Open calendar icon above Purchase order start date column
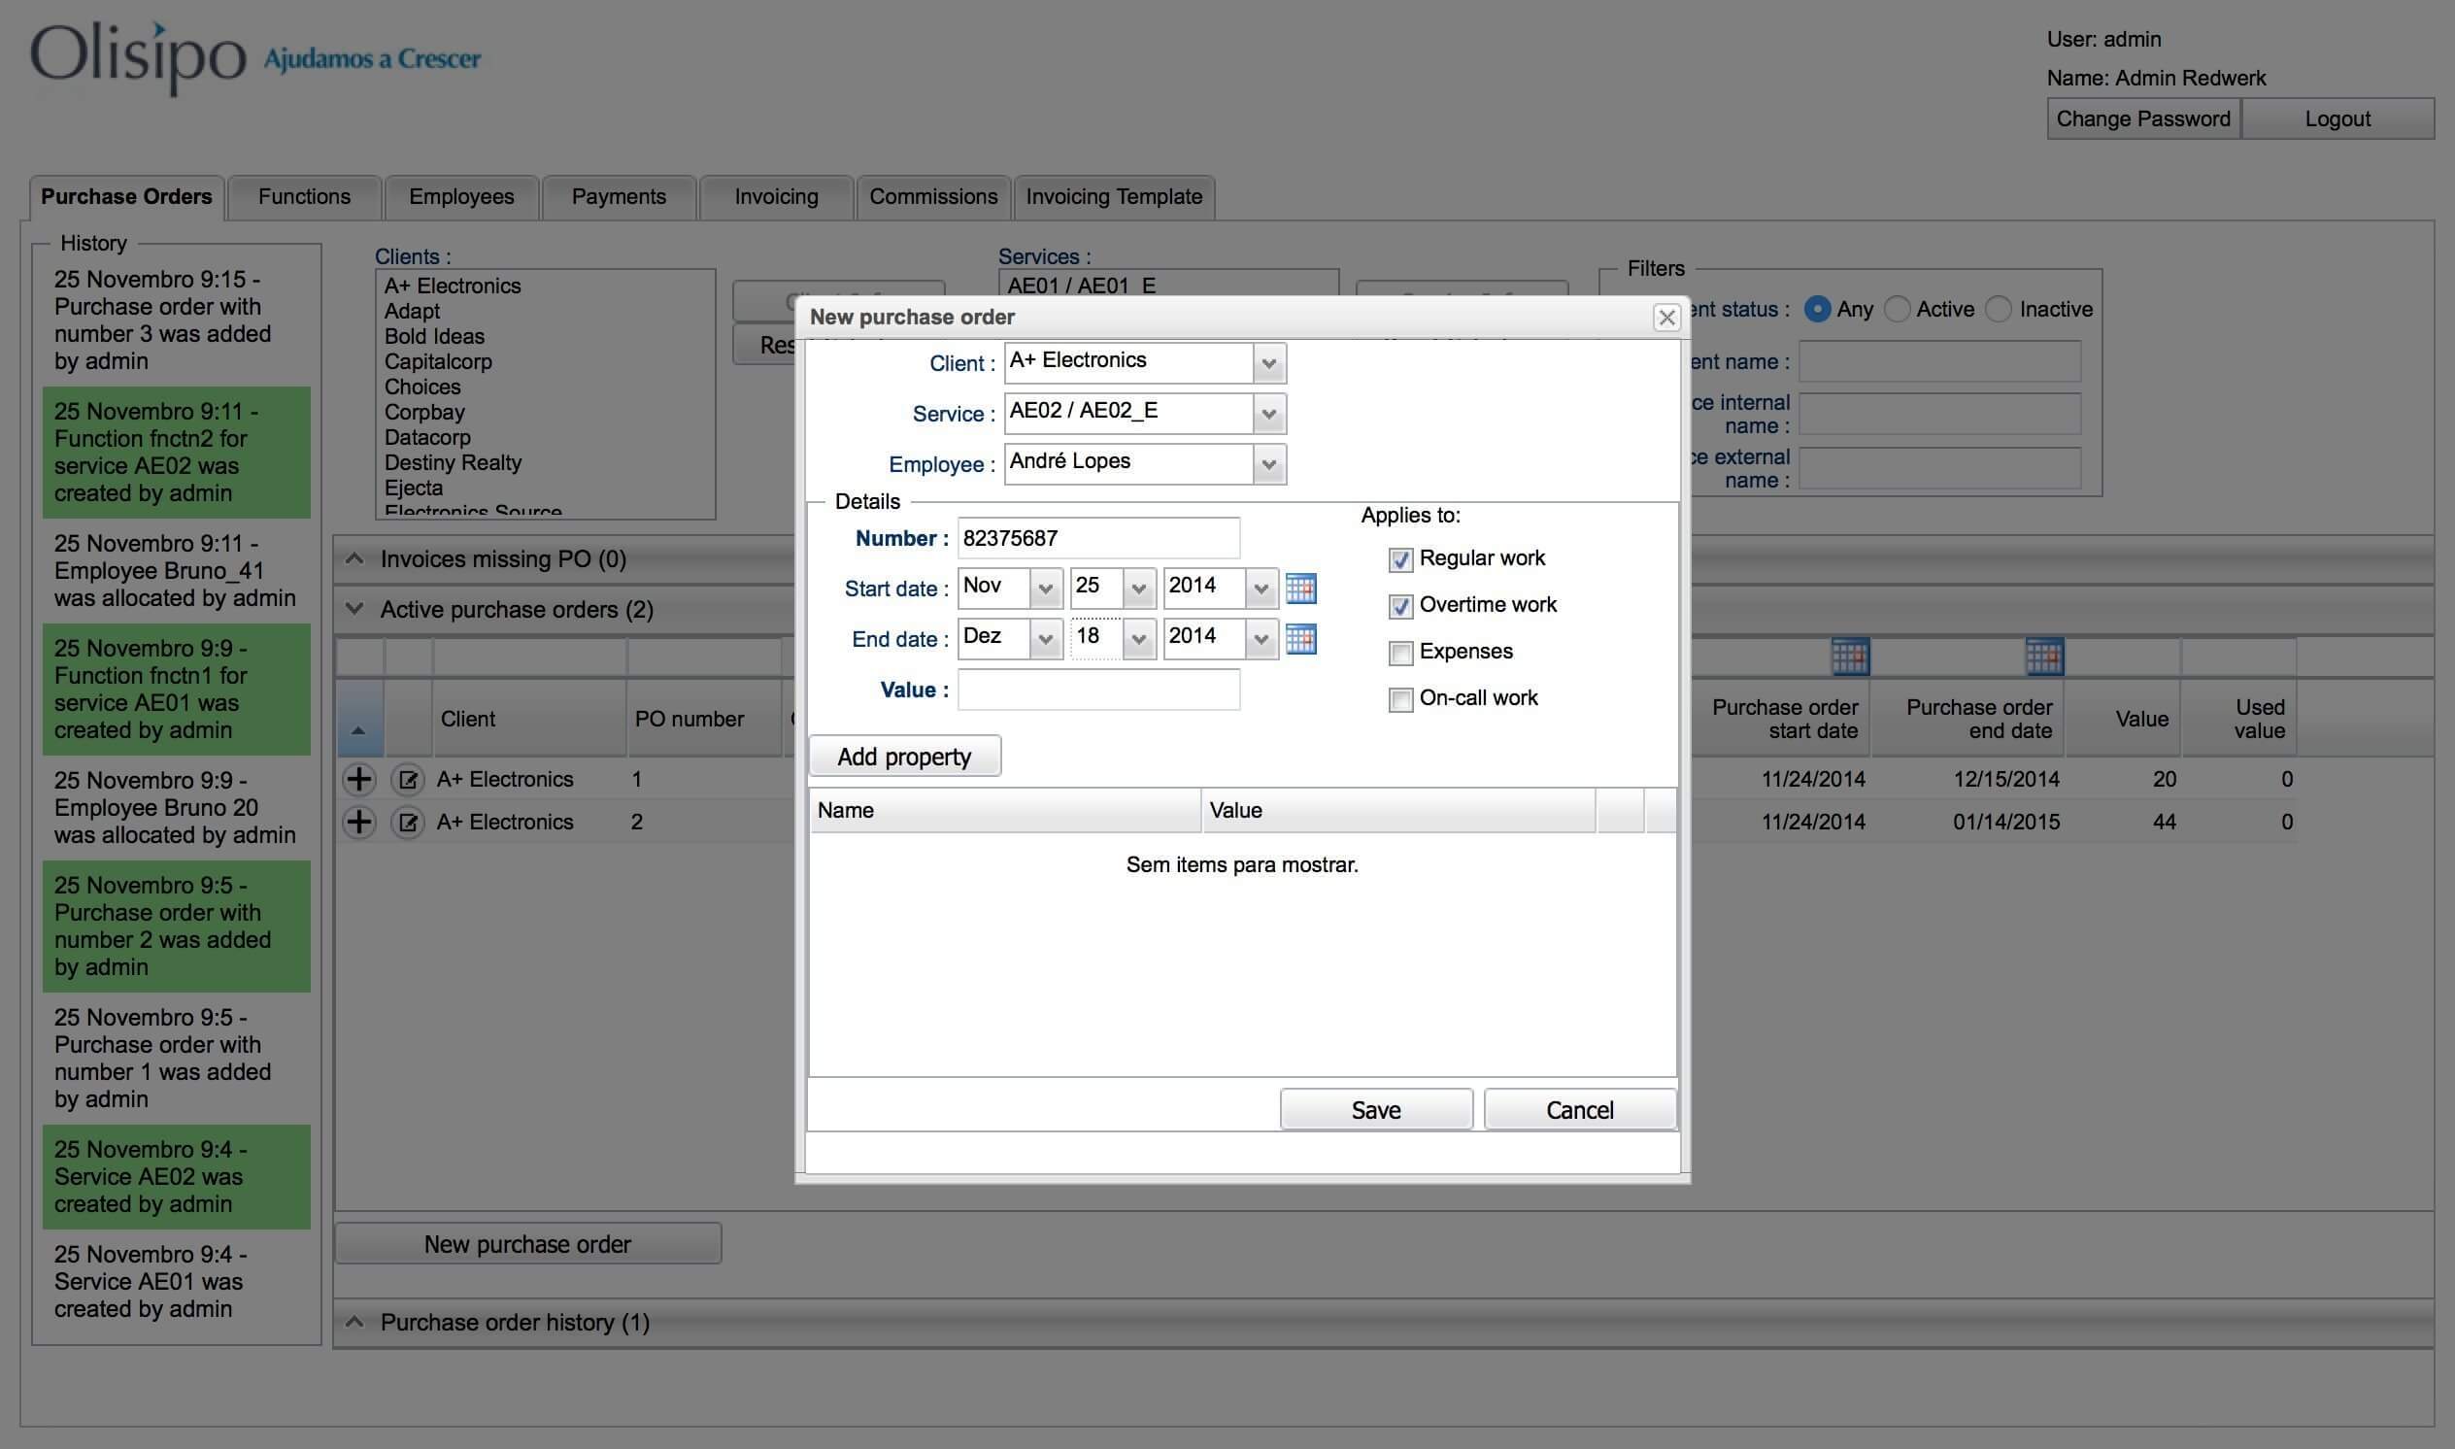 point(1850,657)
